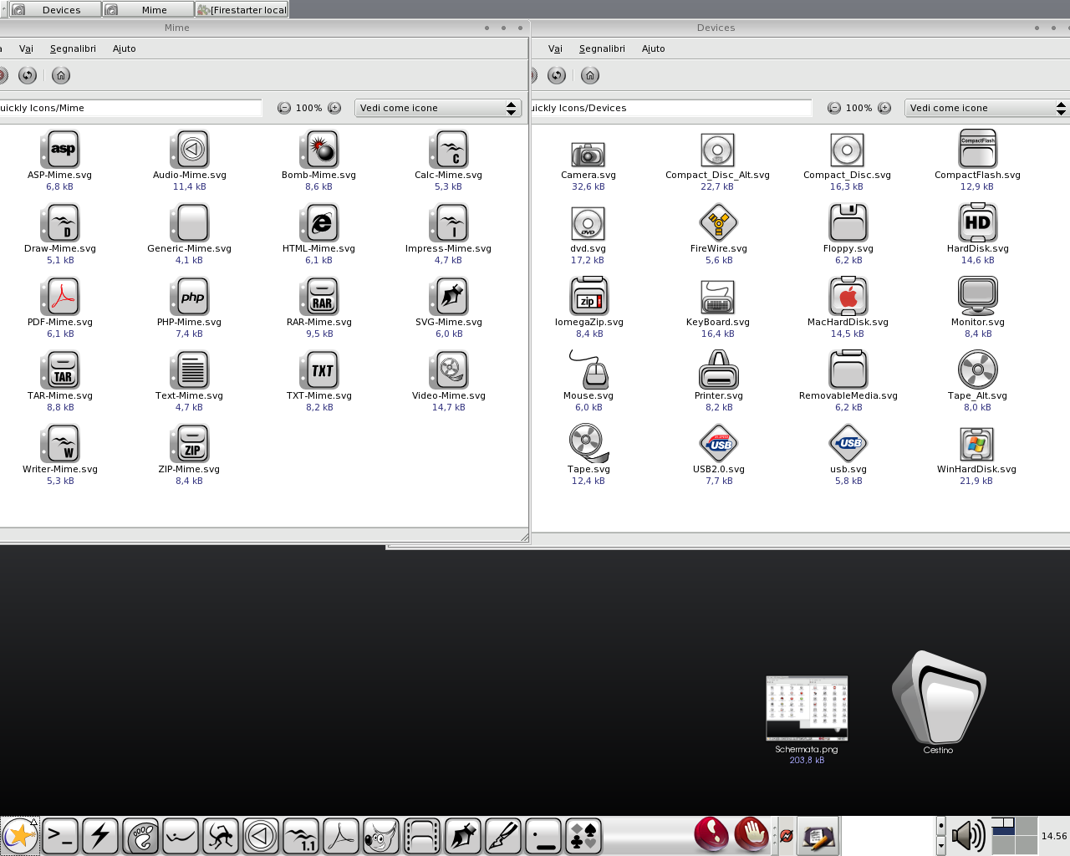The width and height of the screenshot is (1070, 856).
Task: Switch to Firestarter taskbar tab
Action: [242, 9]
